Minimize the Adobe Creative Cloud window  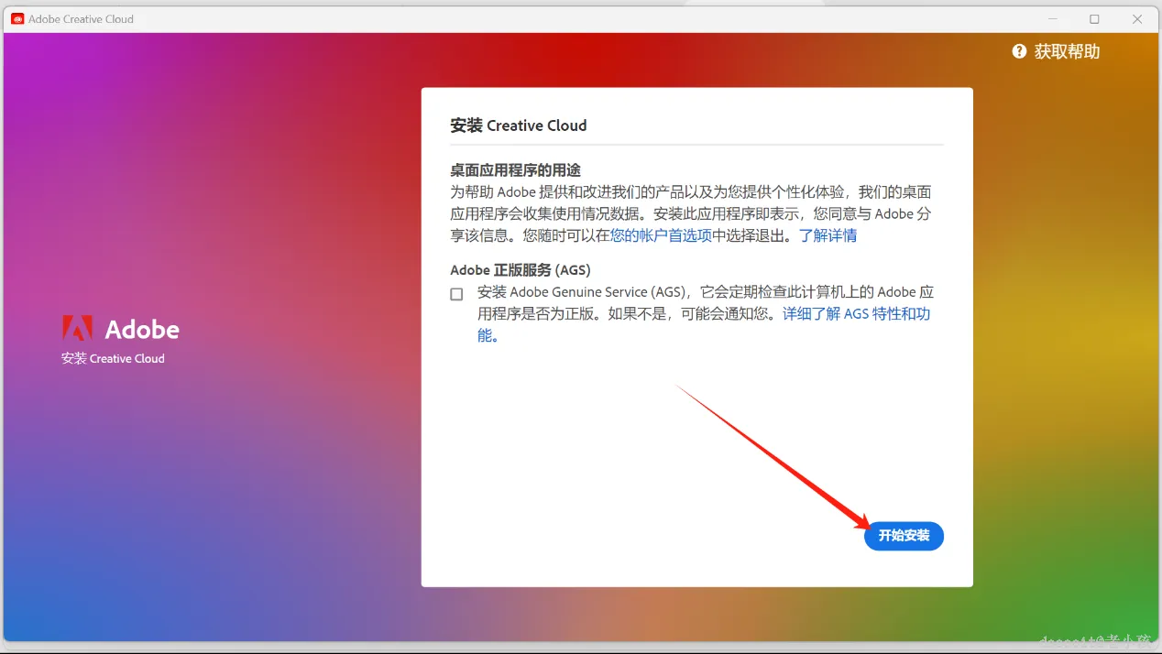pos(1051,18)
